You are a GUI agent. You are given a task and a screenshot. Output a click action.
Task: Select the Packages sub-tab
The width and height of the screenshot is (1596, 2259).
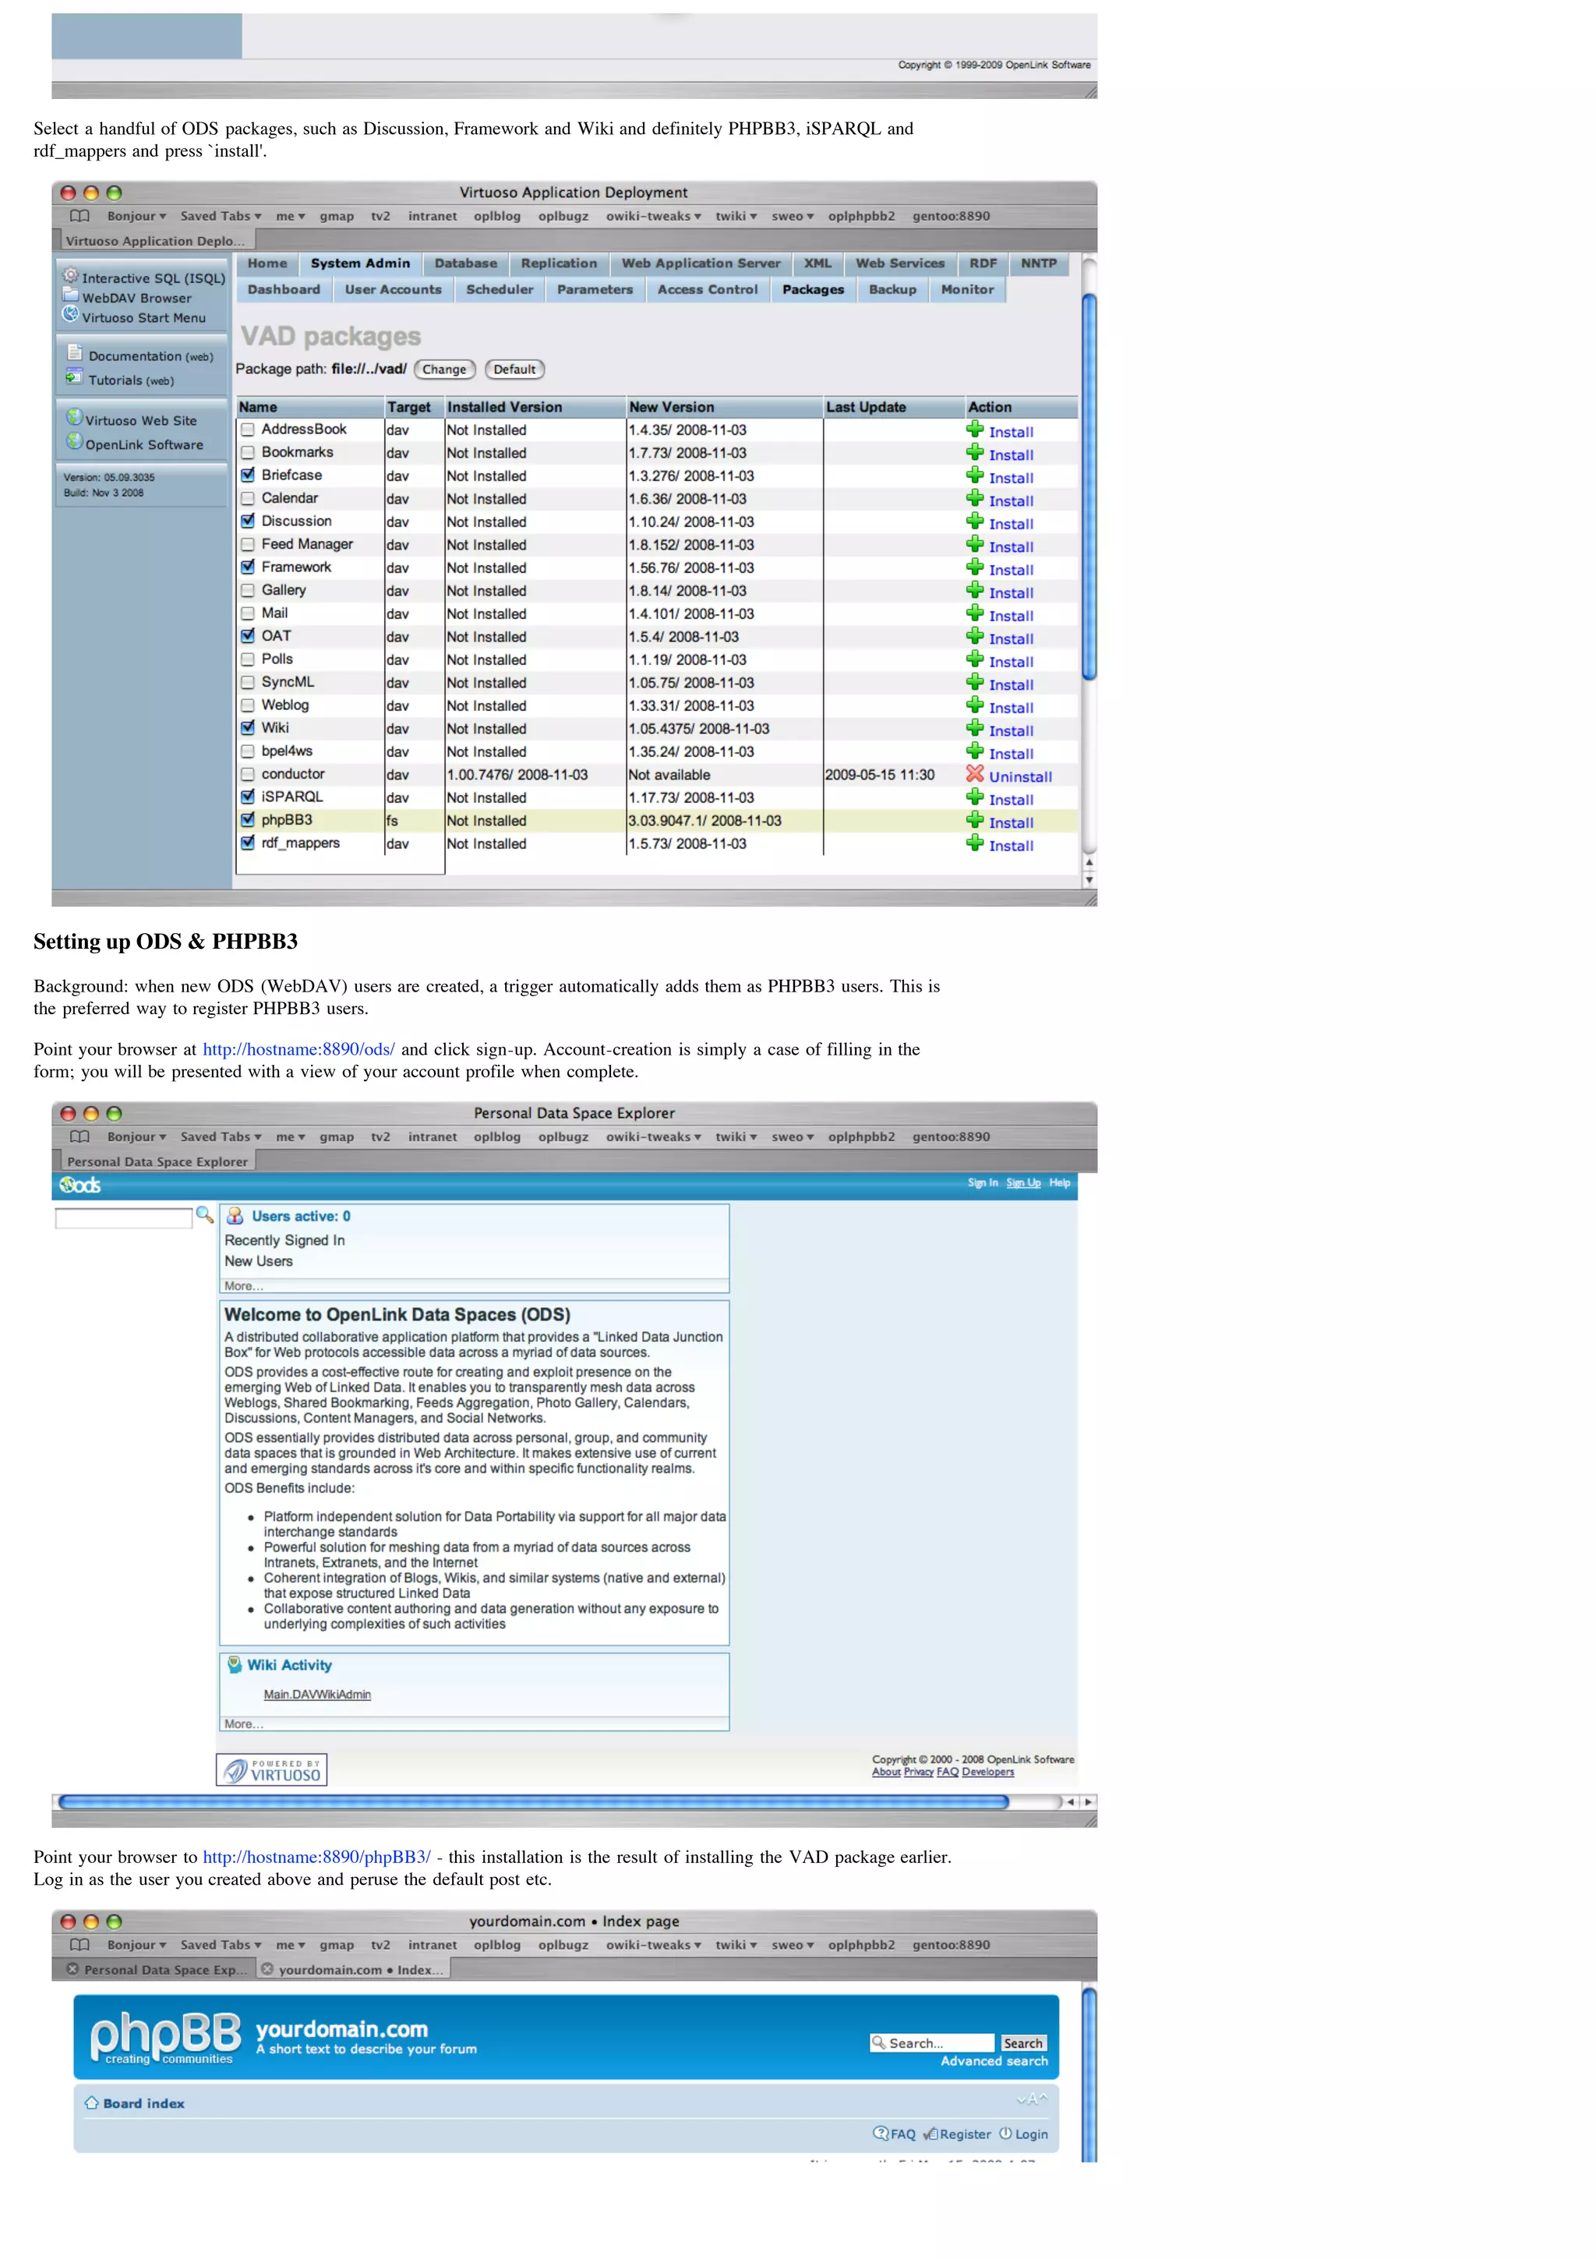point(812,290)
